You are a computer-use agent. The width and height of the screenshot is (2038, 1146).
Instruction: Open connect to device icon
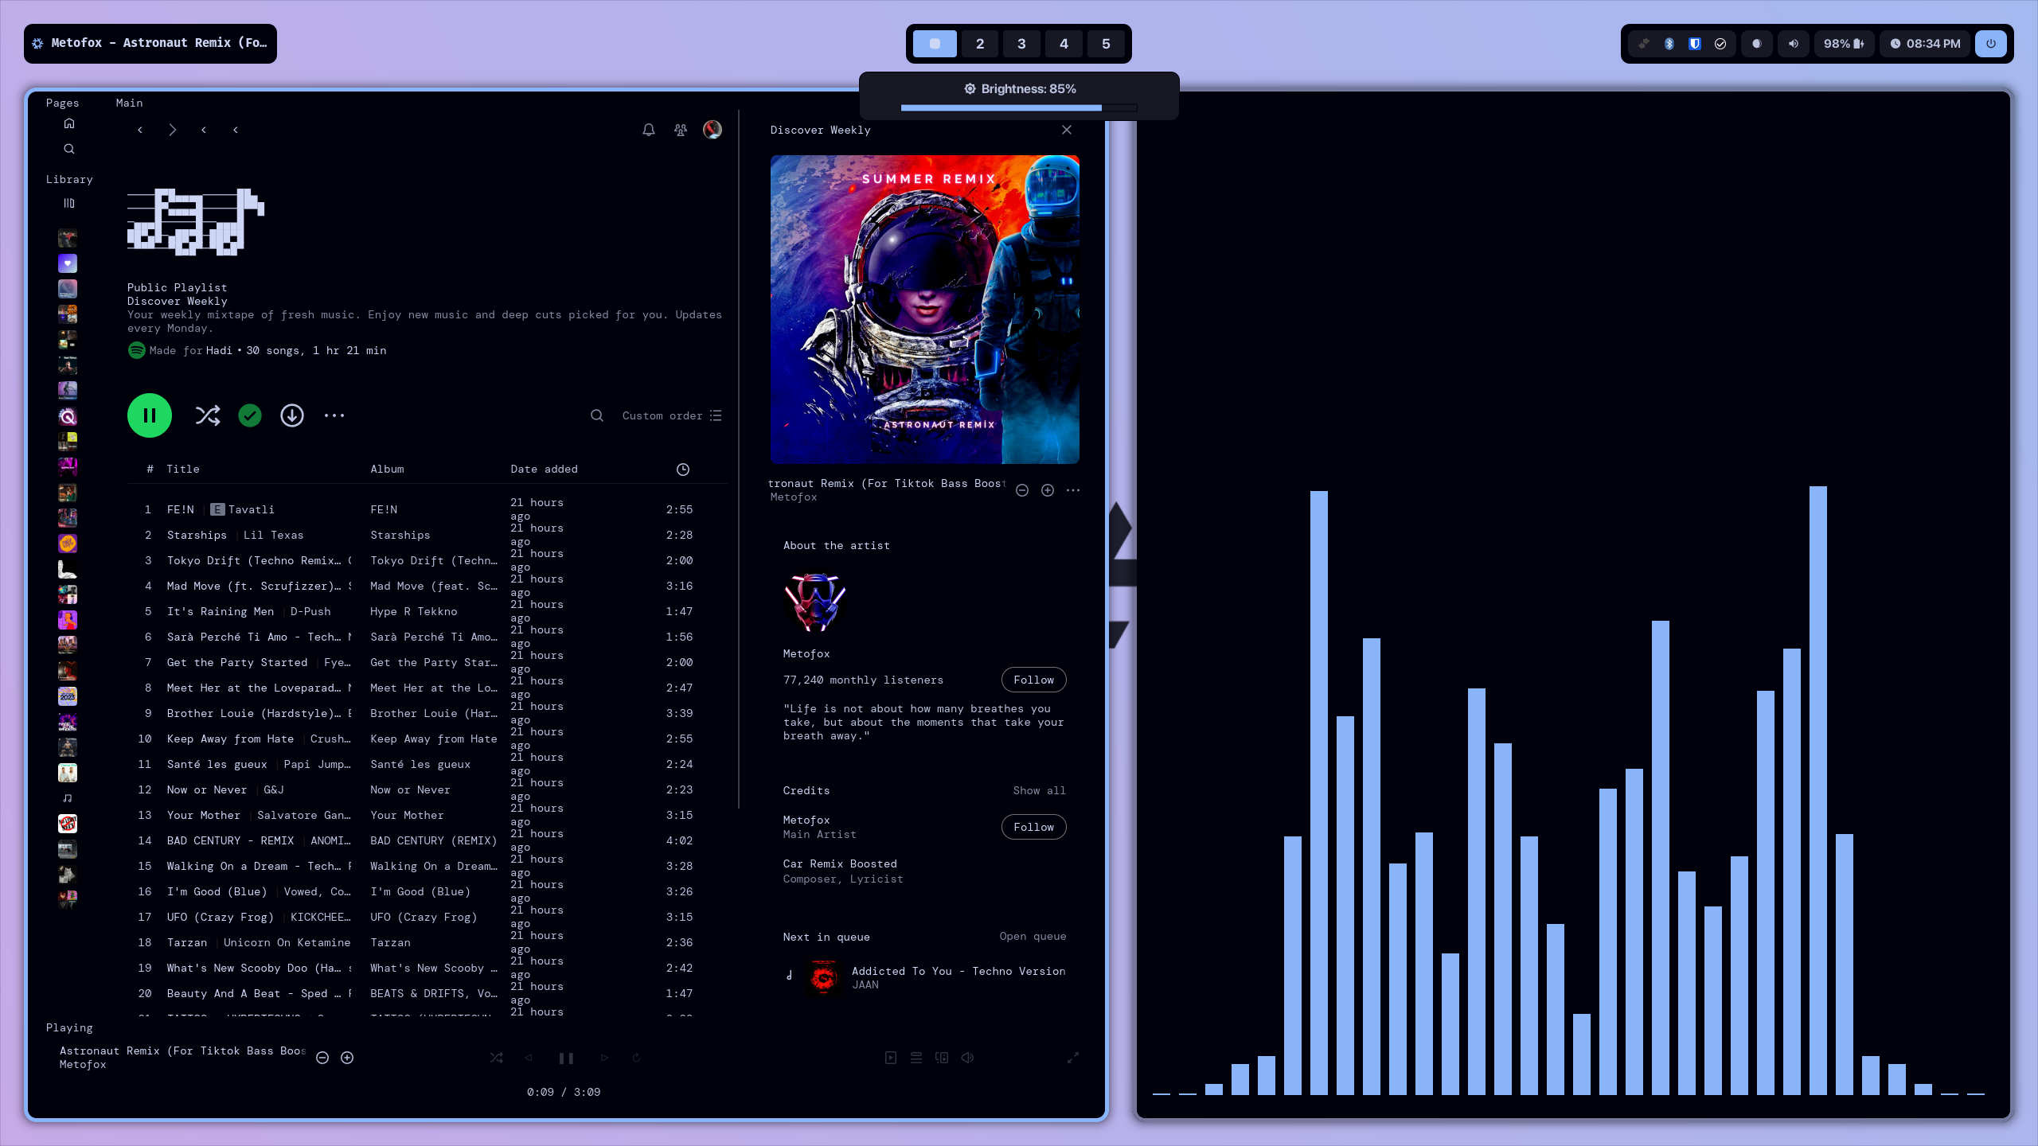point(942,1058)
